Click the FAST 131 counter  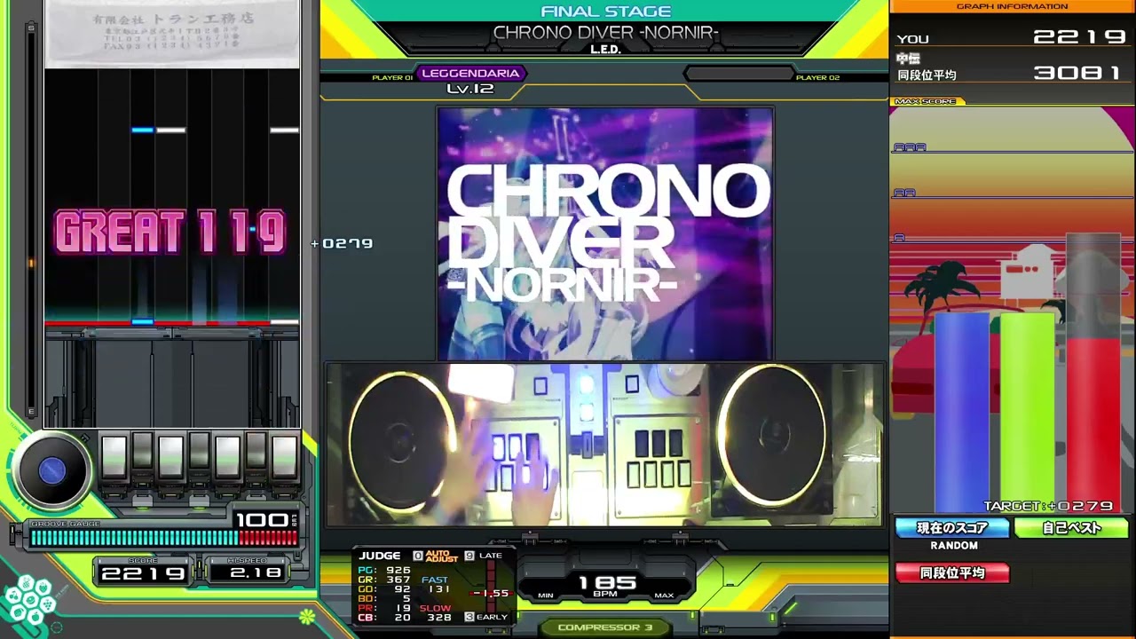pyautogui.click(x=436, y=584)
